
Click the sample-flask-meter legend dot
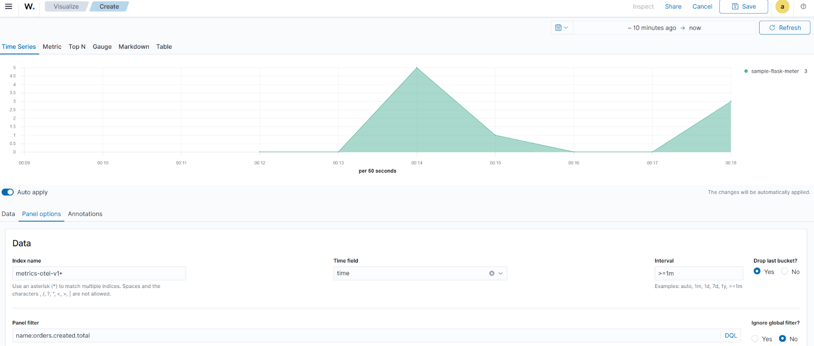point(746,71)
